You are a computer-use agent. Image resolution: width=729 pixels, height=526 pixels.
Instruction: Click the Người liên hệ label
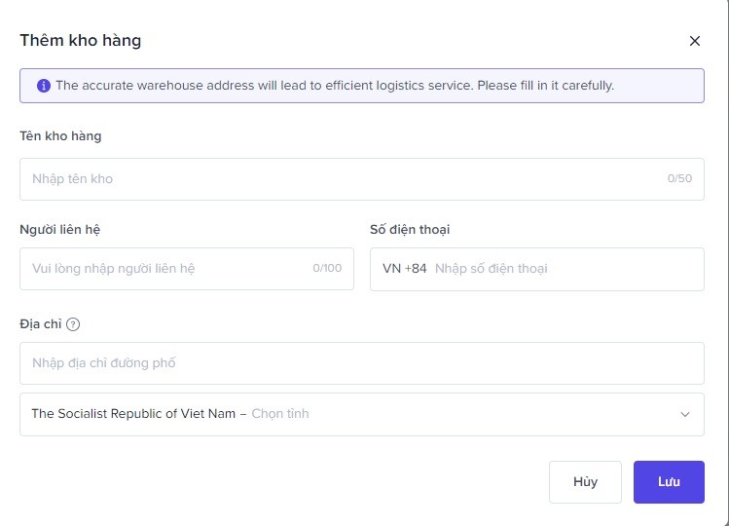60,230
